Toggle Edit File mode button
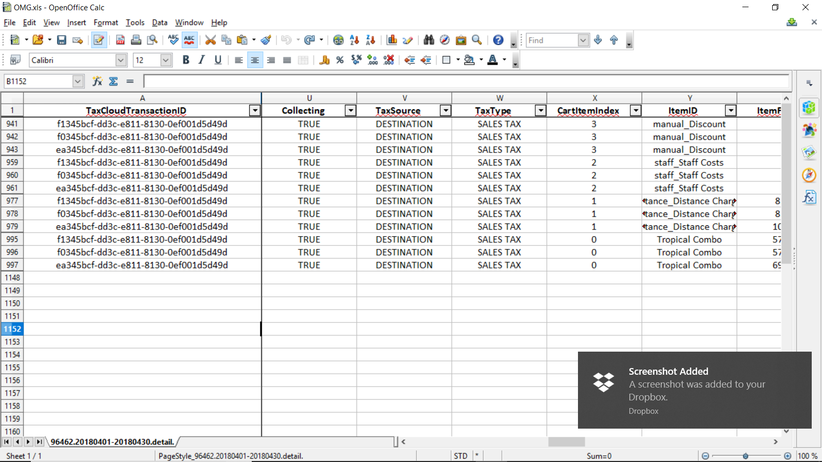This screenshot has height=462, width=822. [99, 40]
